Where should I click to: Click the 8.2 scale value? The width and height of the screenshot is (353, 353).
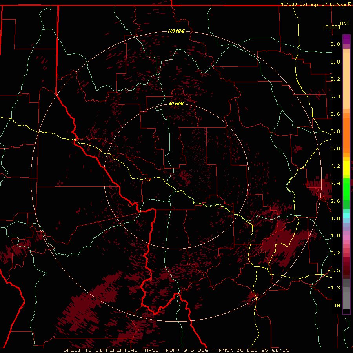tap(335, 79)
